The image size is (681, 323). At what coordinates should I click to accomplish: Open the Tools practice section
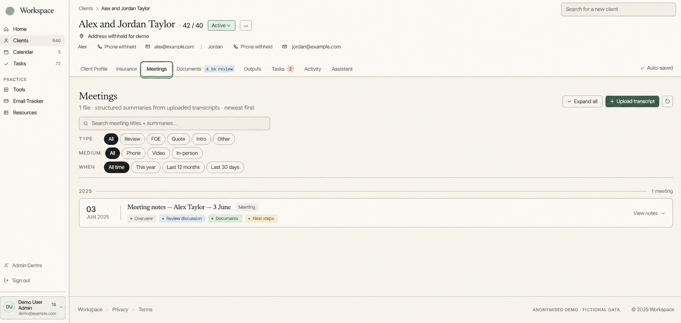click(19, 90)
